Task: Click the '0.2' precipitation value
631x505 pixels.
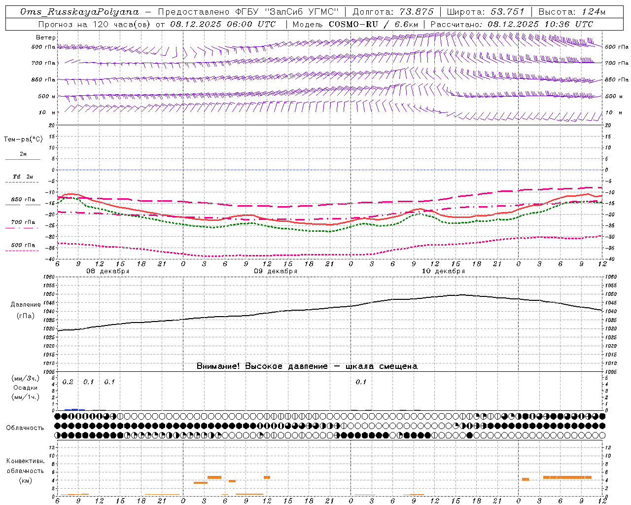Action: pyautogui.click(x=68, y=382)
